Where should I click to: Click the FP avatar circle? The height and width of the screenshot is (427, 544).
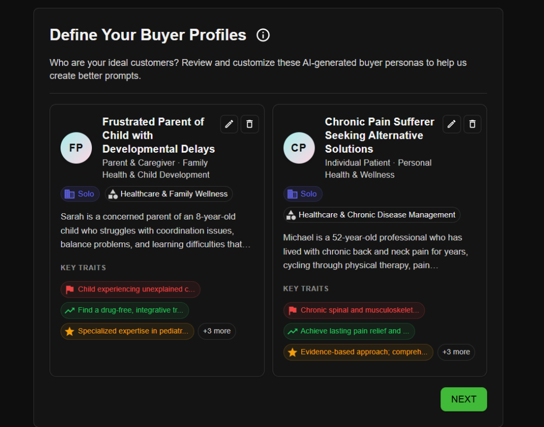click(76, 148)
